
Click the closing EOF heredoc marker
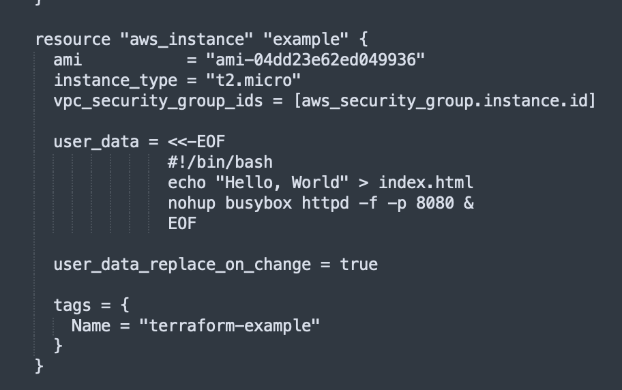181,224
